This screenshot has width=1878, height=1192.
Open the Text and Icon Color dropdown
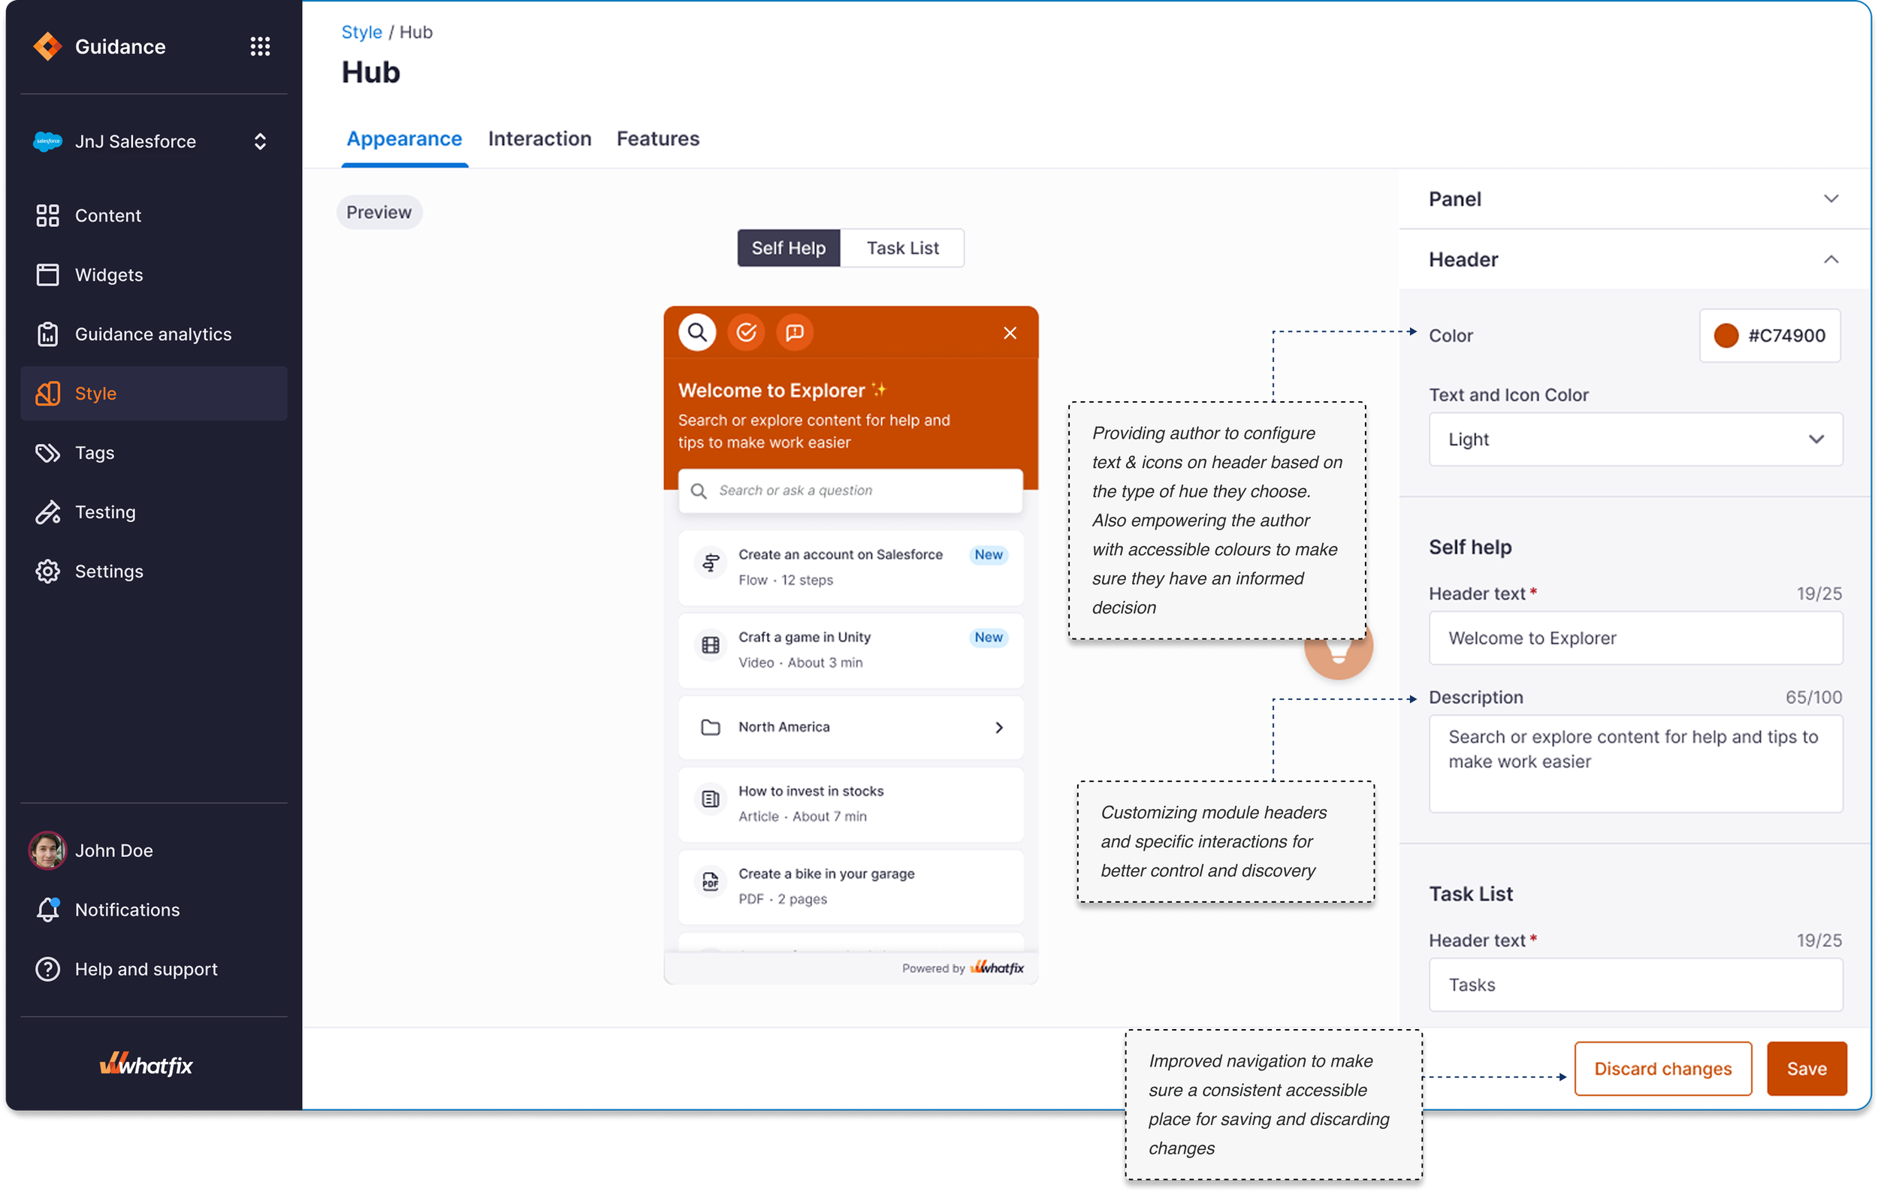(x=1635, y=439)
